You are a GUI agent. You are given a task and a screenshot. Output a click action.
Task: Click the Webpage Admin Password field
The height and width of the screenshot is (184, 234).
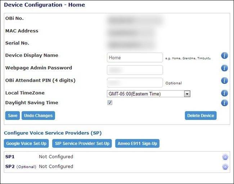(x=135, y=70)
